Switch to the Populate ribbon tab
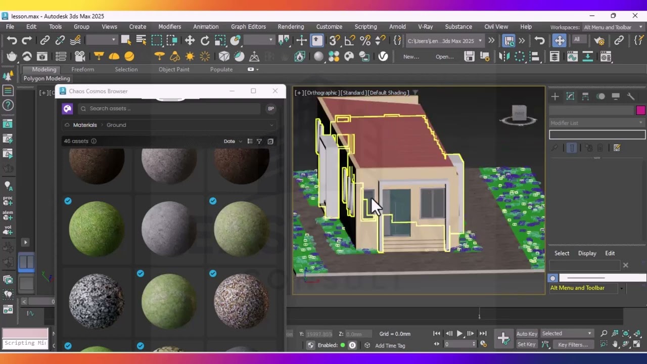The height and width of the screenshot is (364, 647). (221, 69)
